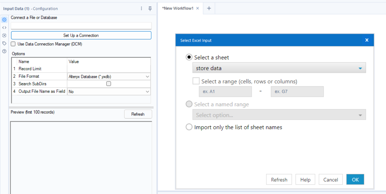Image resolution: width=386 pixels, height=194 pixels.
Task: Tick the Search SubDirs checkbox
Action: tap(109, 84)
